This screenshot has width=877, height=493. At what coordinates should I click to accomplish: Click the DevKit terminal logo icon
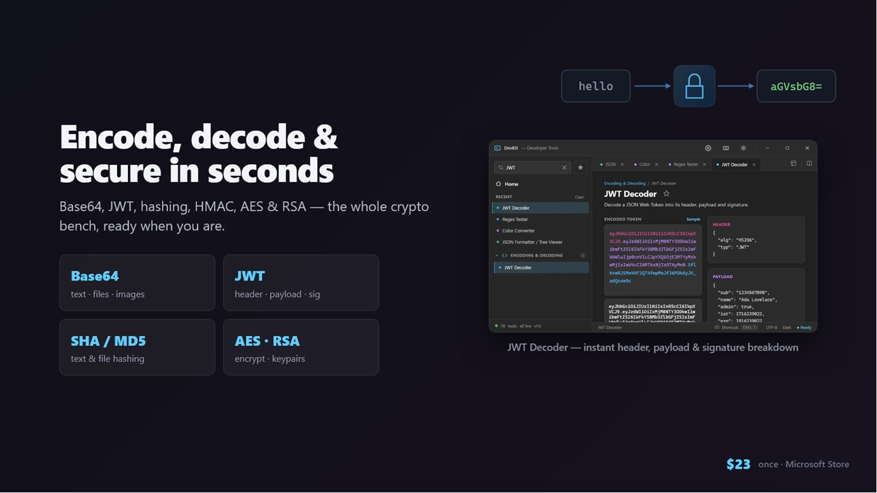pos(497,148)
